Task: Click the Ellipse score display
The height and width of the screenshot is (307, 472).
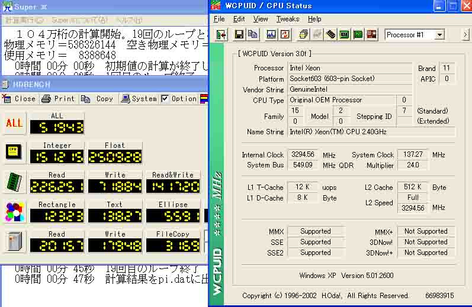Action: tap(173, 216)
